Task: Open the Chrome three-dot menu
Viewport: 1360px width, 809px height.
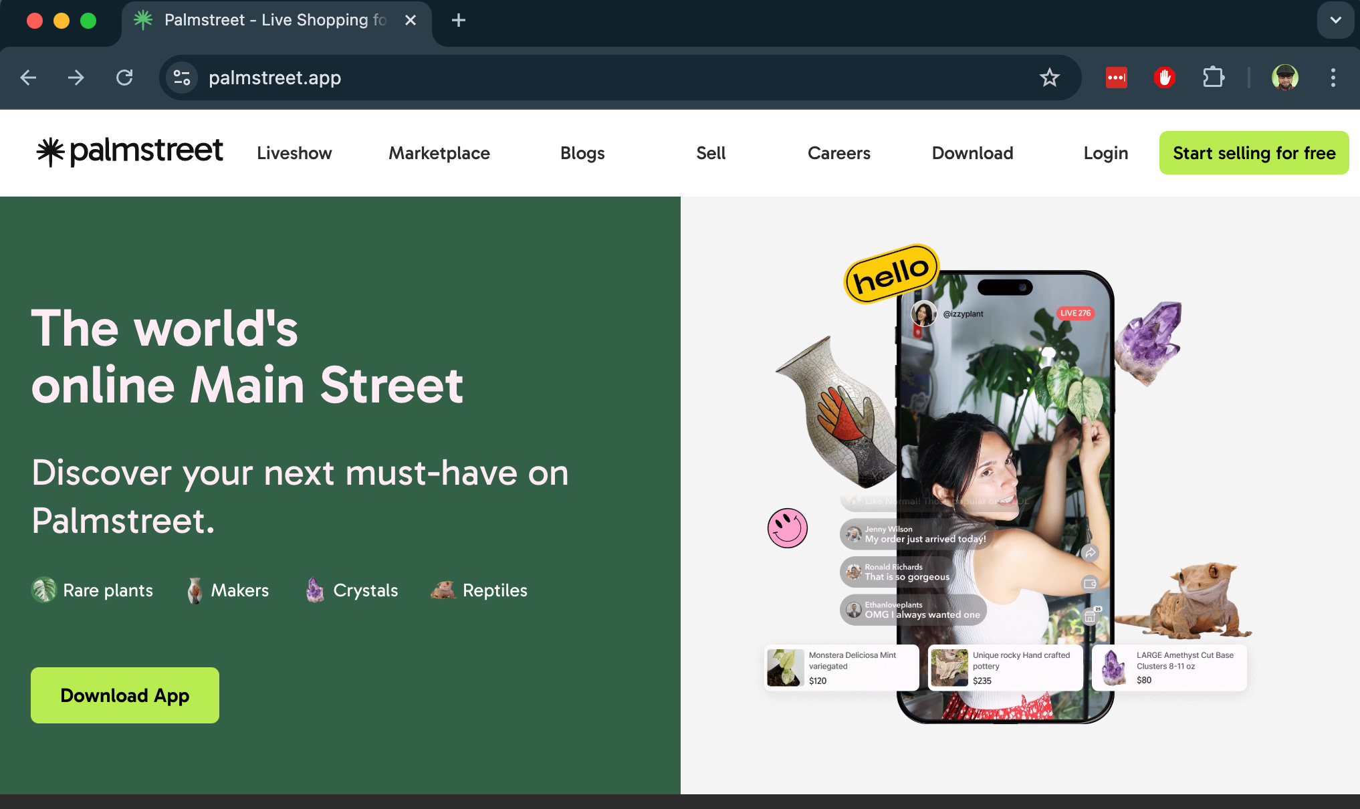Action: [1333, 78]
